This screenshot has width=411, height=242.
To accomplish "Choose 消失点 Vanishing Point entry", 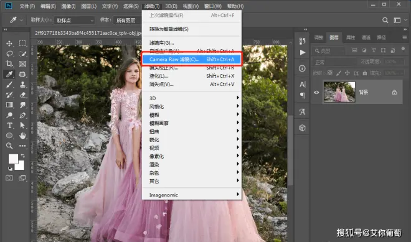I will 192,85.
